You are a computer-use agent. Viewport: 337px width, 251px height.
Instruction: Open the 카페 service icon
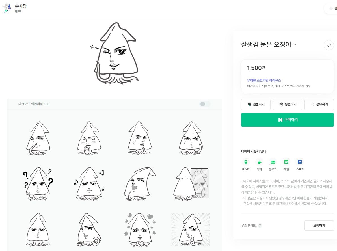(259, 162)
